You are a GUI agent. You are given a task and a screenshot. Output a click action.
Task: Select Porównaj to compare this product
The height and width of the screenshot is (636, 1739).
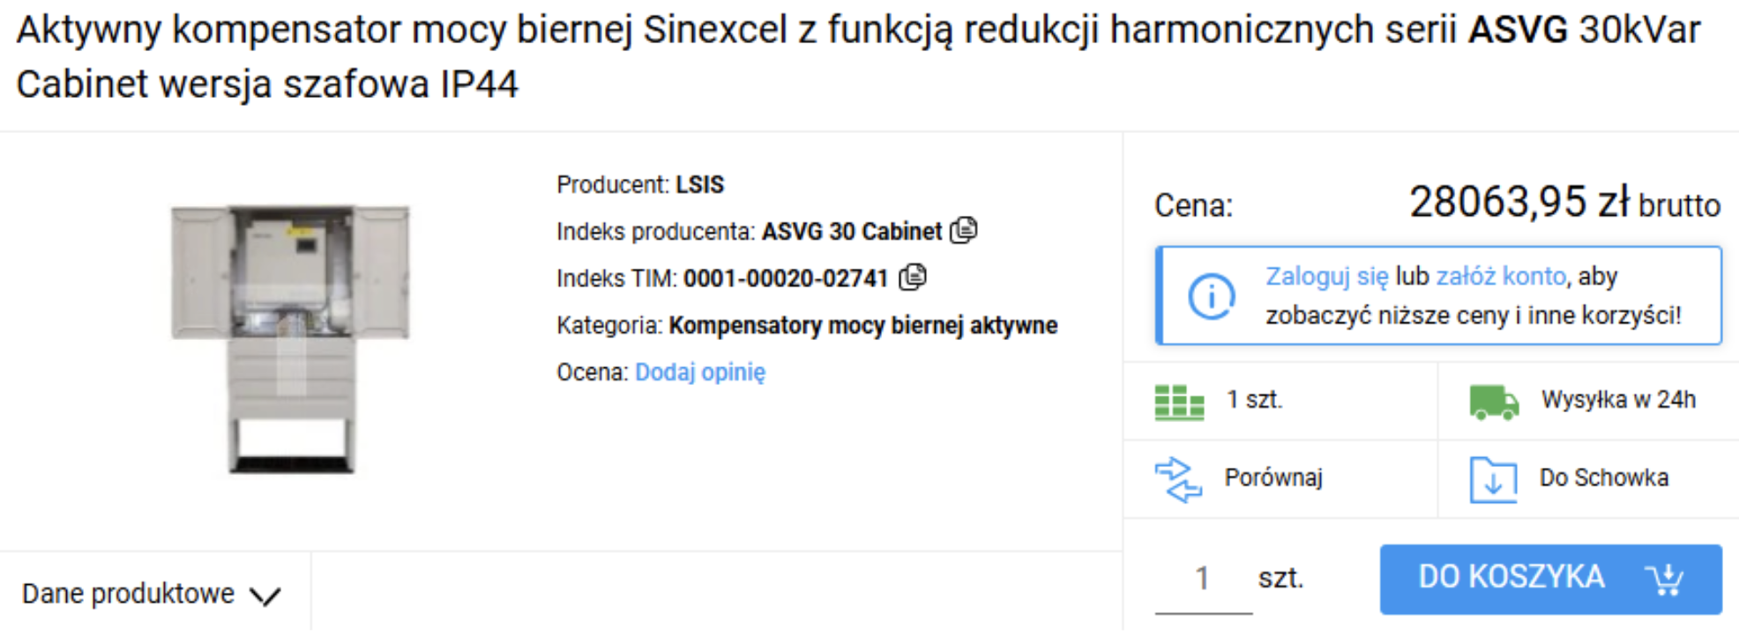click(x=1273, y=478)
